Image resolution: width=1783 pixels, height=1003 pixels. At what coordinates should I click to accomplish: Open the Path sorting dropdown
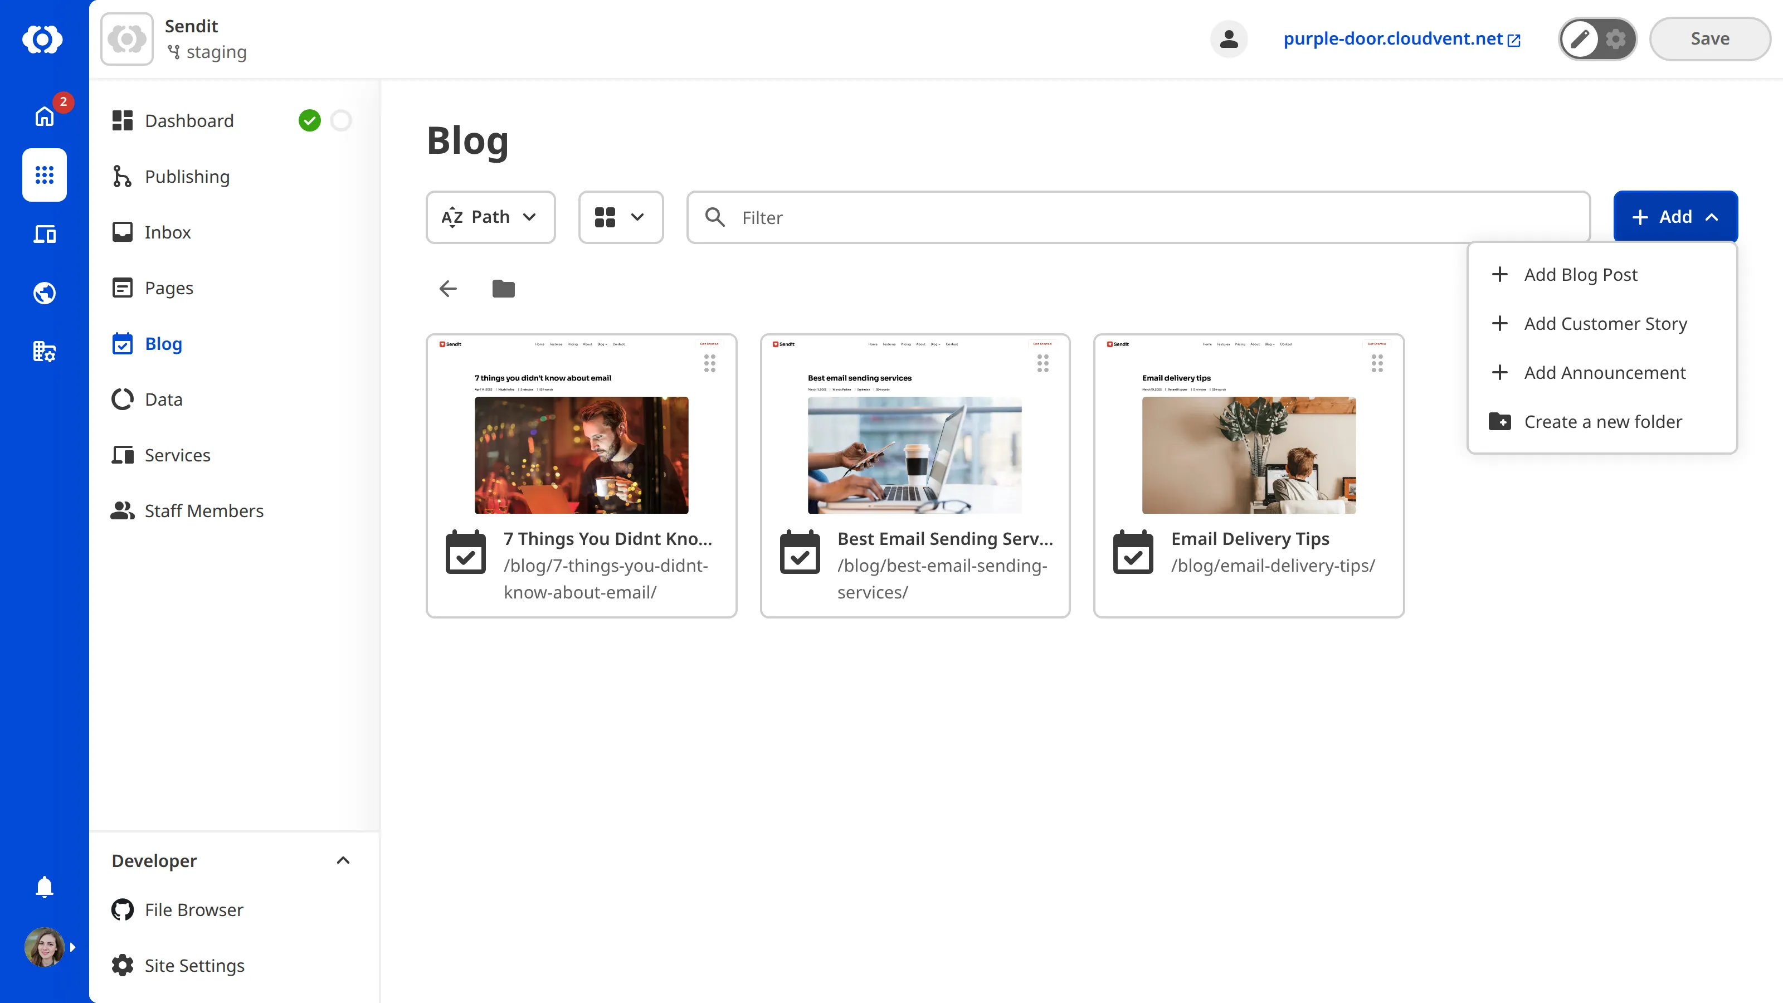[x=490, y=217]
